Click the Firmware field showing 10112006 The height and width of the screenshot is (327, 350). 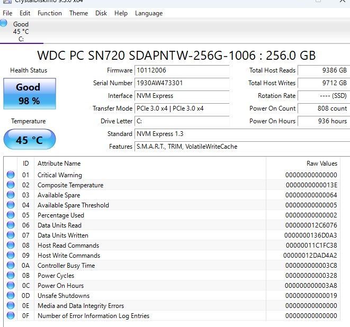(182, 70)
